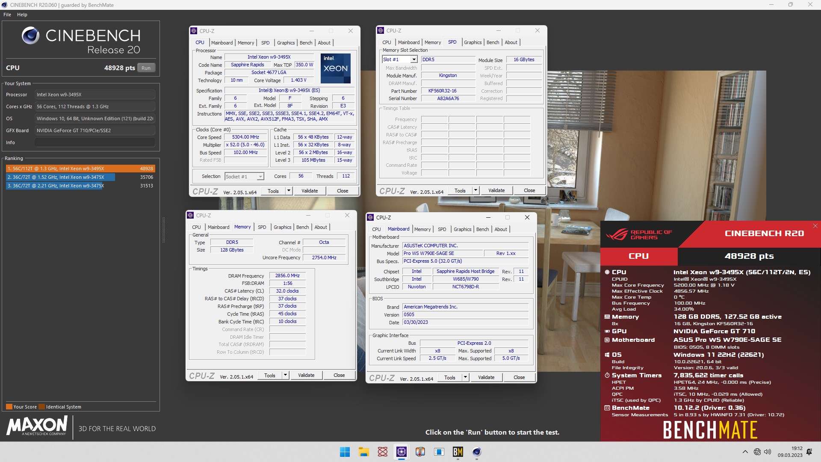Click Validate in the CPU tab window
Image resolution: width=821 pixels, height=462 pixels.
(x=310, y=191)
